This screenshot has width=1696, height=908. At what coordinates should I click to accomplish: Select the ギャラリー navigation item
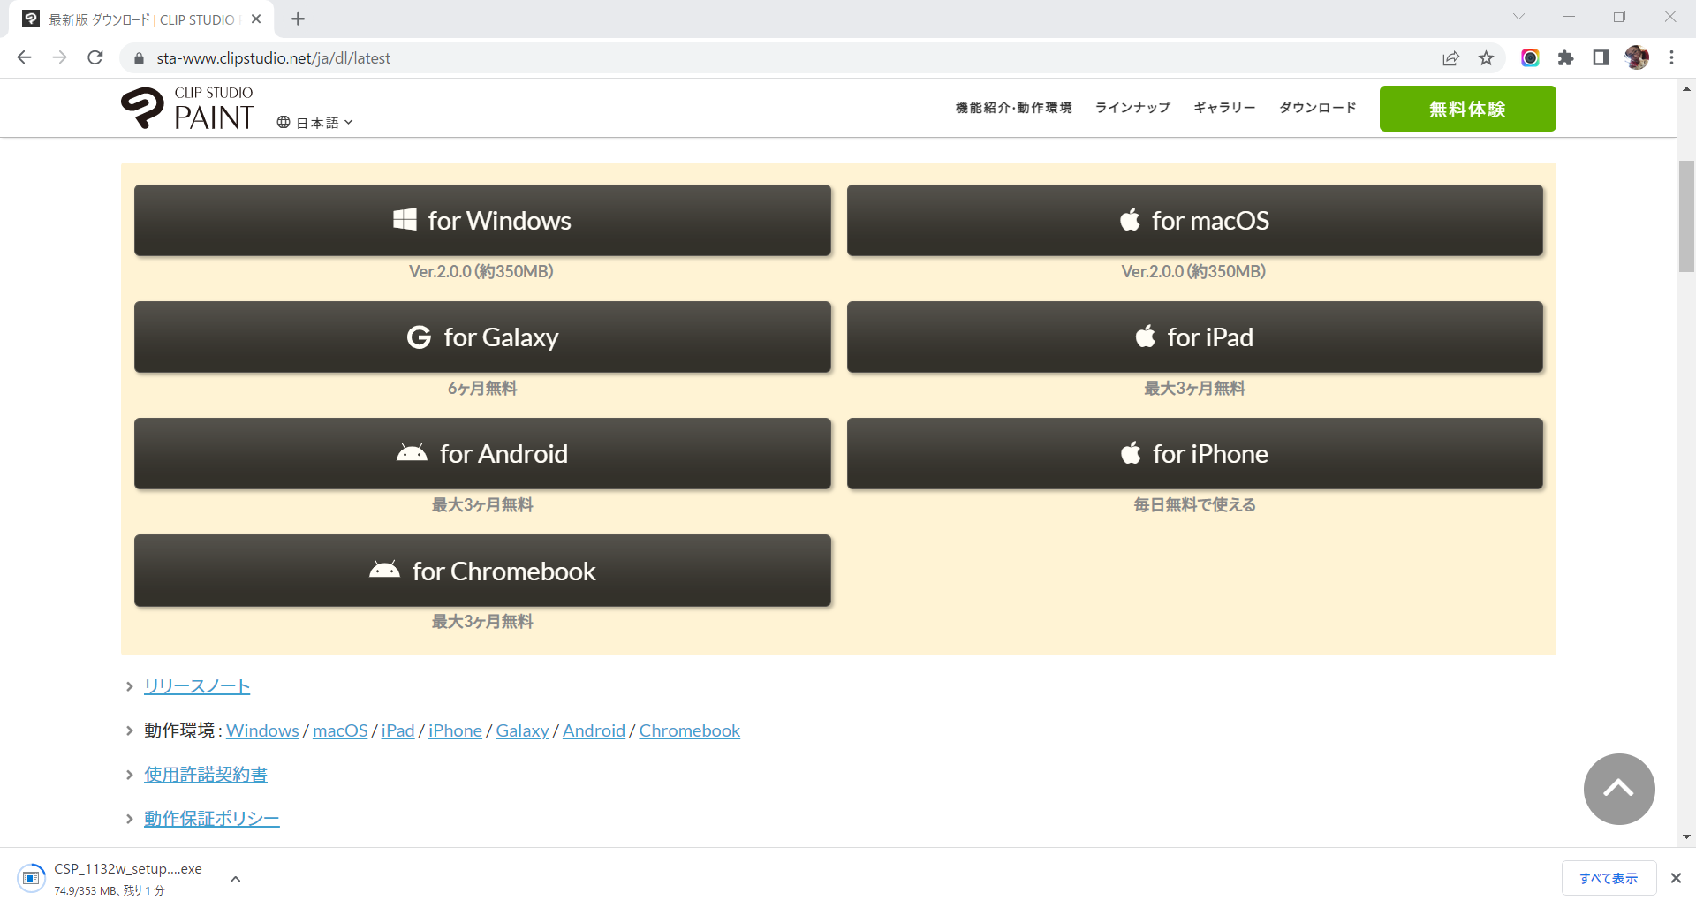coord(1224,108)
